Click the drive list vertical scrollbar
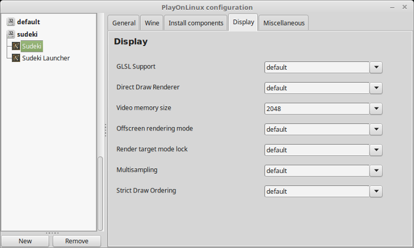The height and width of the screenshot is (248, 414). coord(101,194)
